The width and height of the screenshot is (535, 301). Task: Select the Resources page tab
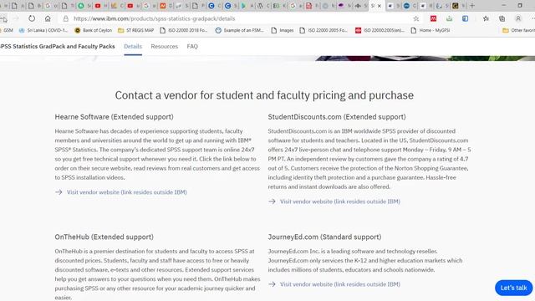(x=165, y=47)
